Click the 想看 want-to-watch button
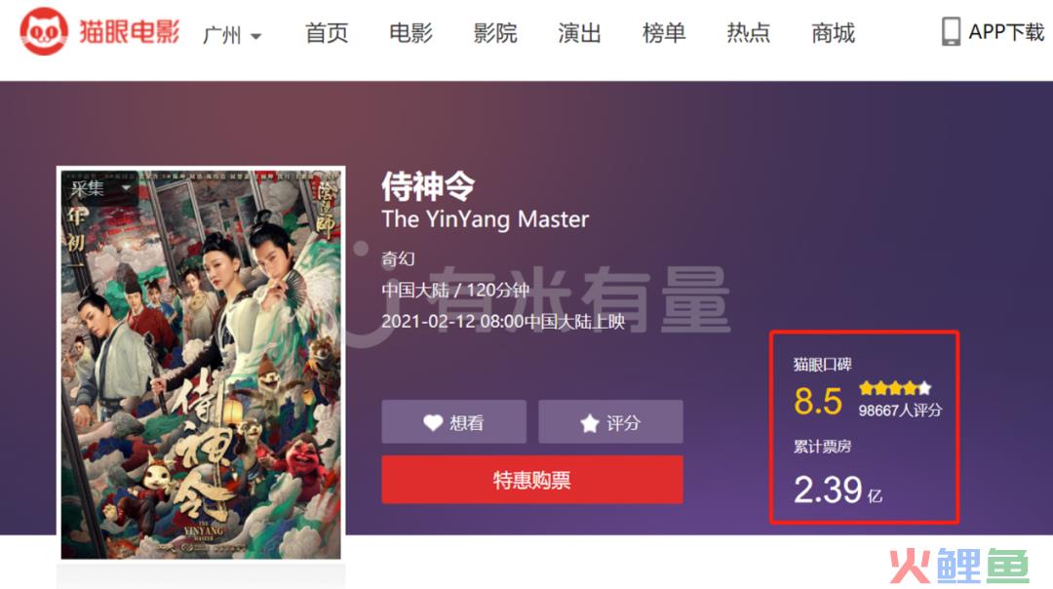Image resolution: width=1053 pixels, height=589 pixels. pos(454,422)
